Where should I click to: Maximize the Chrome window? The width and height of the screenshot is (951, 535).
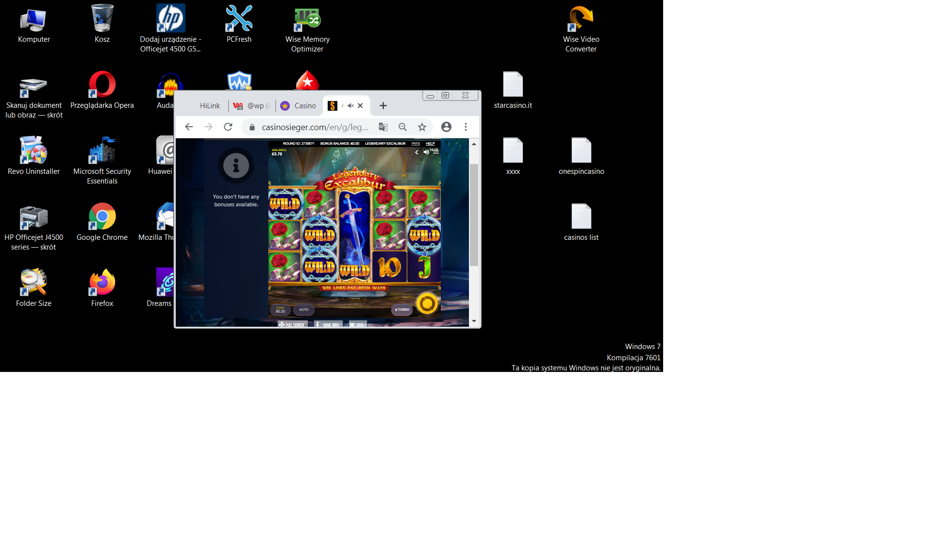pos(445,96)
